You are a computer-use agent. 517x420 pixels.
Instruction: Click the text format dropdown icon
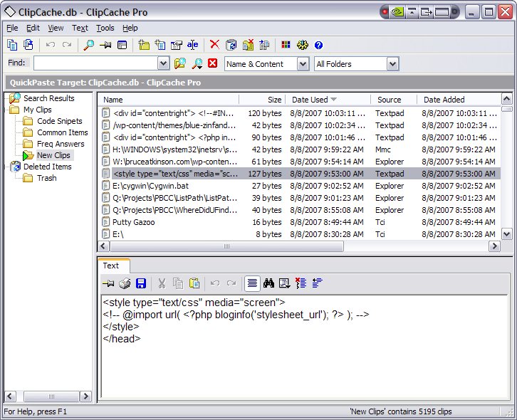285,283
